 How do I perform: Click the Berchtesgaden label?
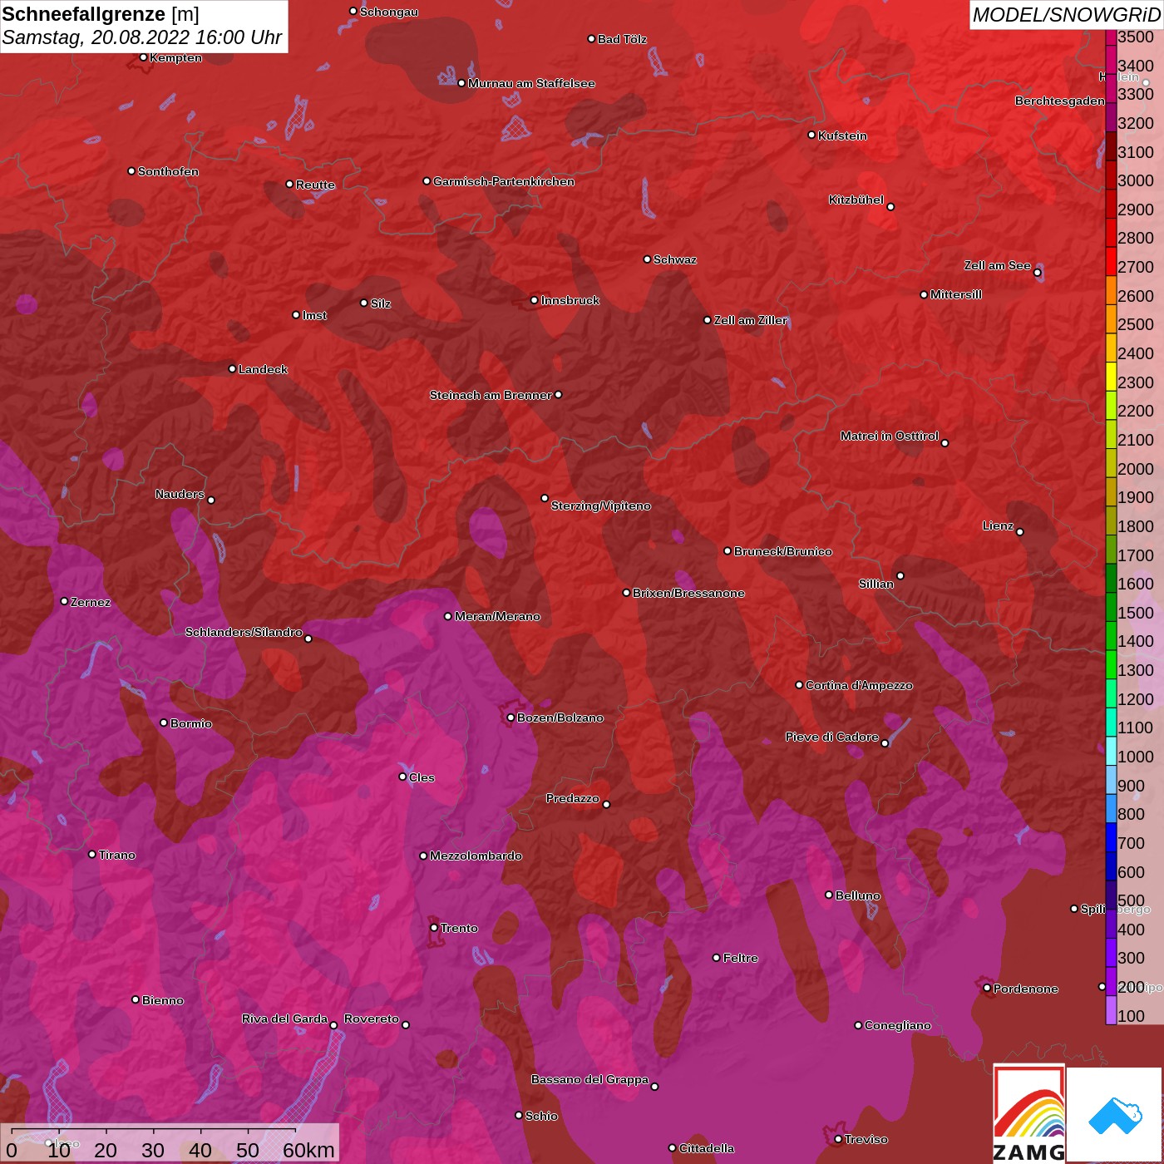pyautogui.click(x=1060, y=101)
